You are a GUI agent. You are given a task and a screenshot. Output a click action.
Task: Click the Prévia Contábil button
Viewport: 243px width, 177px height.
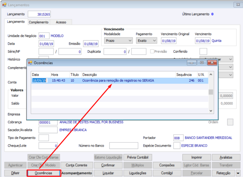(138, 158)
